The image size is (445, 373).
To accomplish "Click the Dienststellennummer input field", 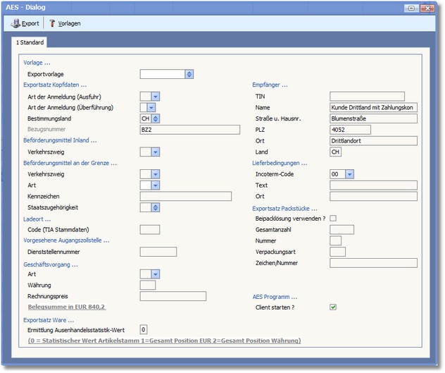I will pos(158,252).
